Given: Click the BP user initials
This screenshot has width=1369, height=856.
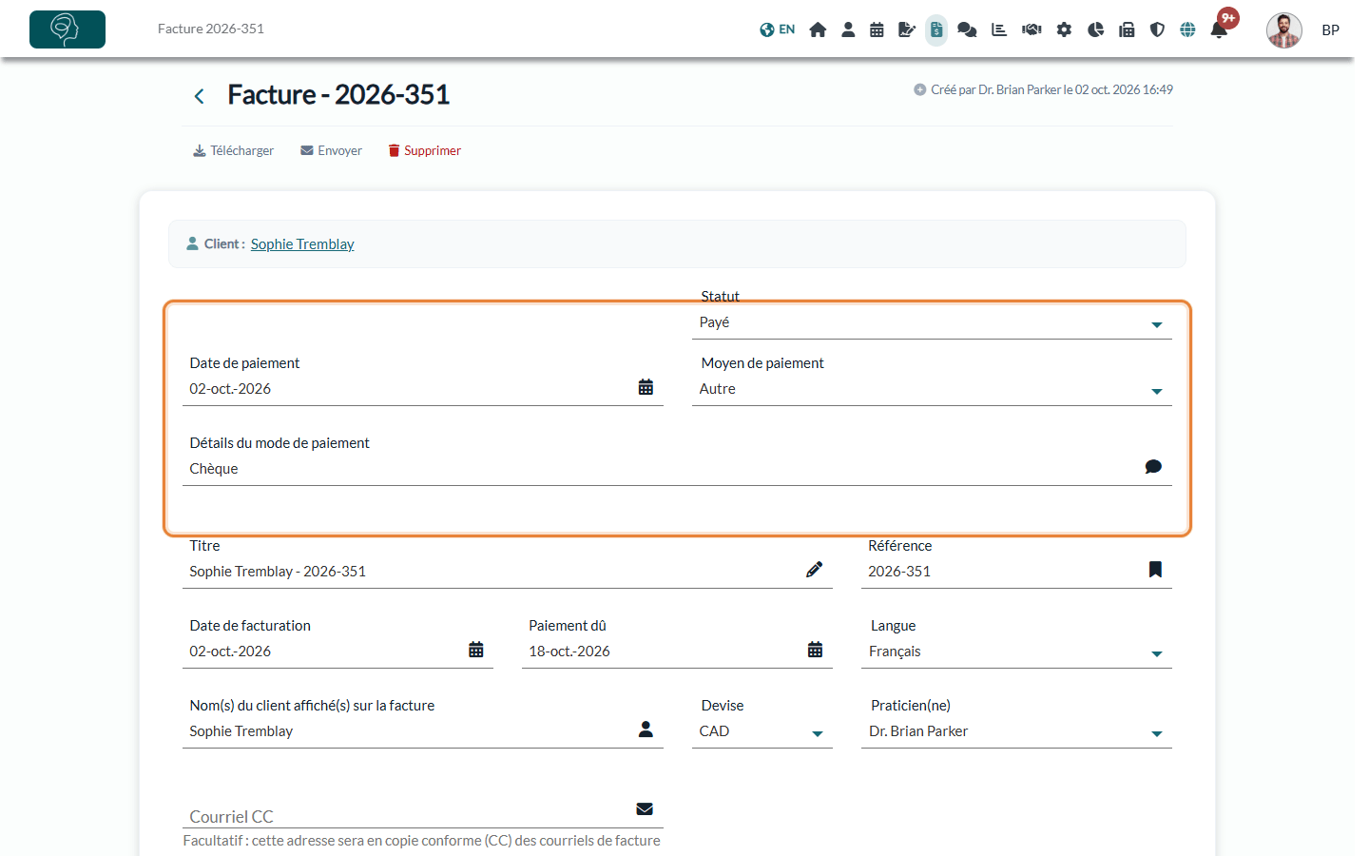Looking at the screenshot, I should click(x=1331, y=30).
